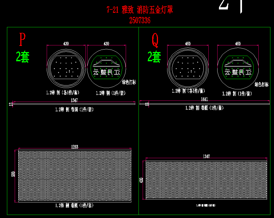Viewport: 274px width, 218px height.
Task: Click the large red letter Q
Action: click(155, 40)
